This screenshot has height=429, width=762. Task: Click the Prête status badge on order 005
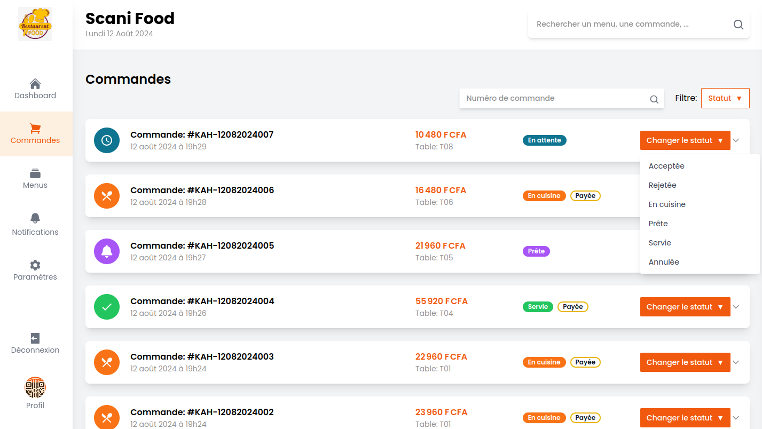pos(536,251)
